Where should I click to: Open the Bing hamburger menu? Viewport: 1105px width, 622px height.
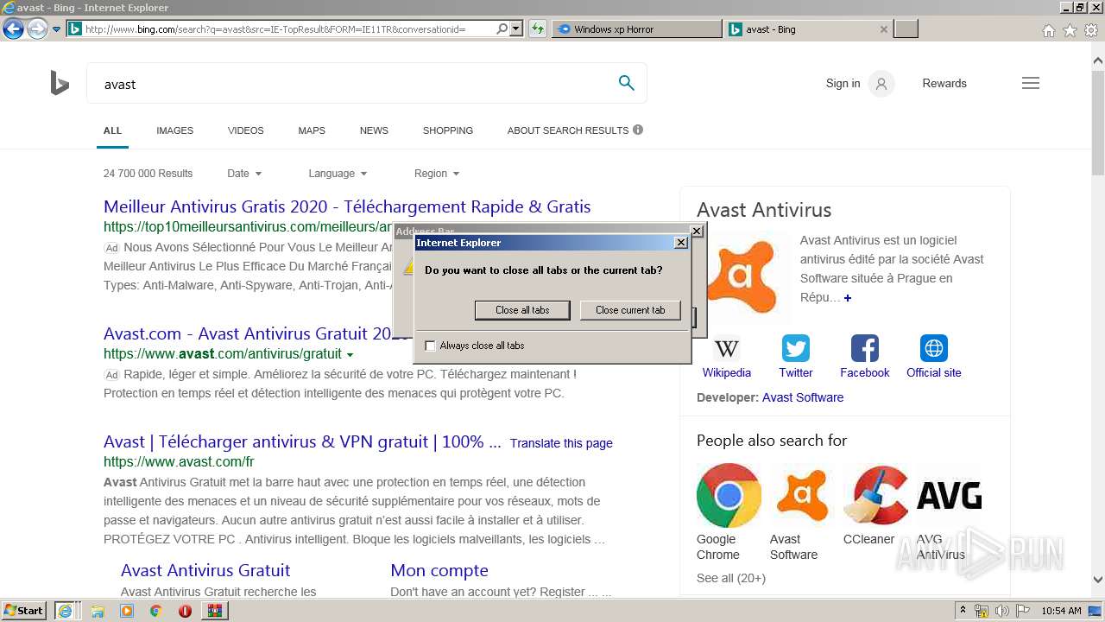[x=1031, y=84]
